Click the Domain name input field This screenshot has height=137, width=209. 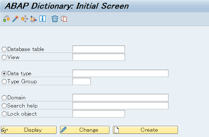pos(120,98)
